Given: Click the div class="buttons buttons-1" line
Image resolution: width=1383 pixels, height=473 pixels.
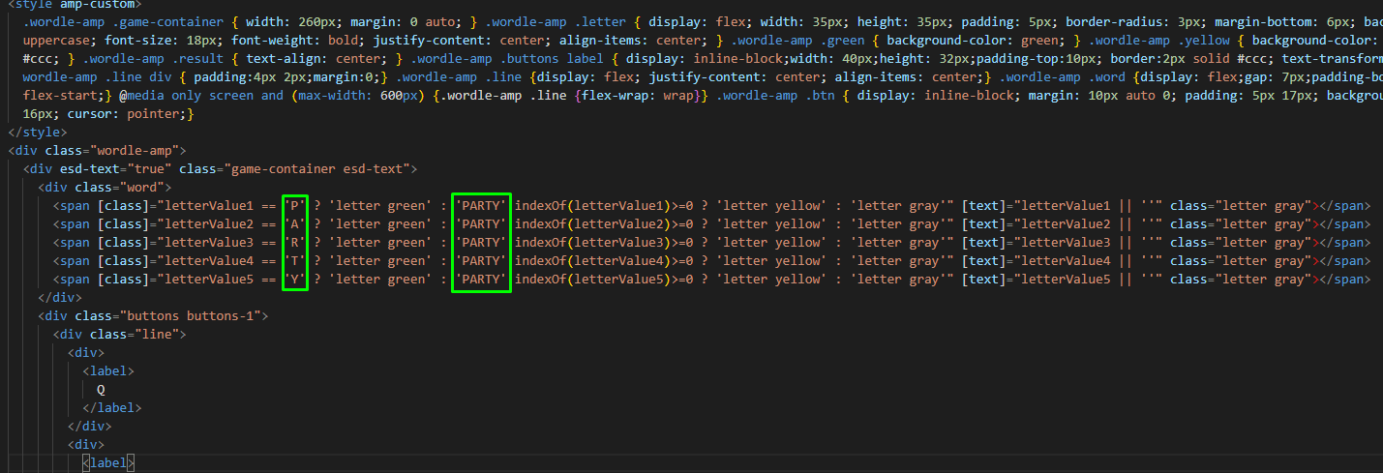Looking at the screenshot, I should coord(152,316).
